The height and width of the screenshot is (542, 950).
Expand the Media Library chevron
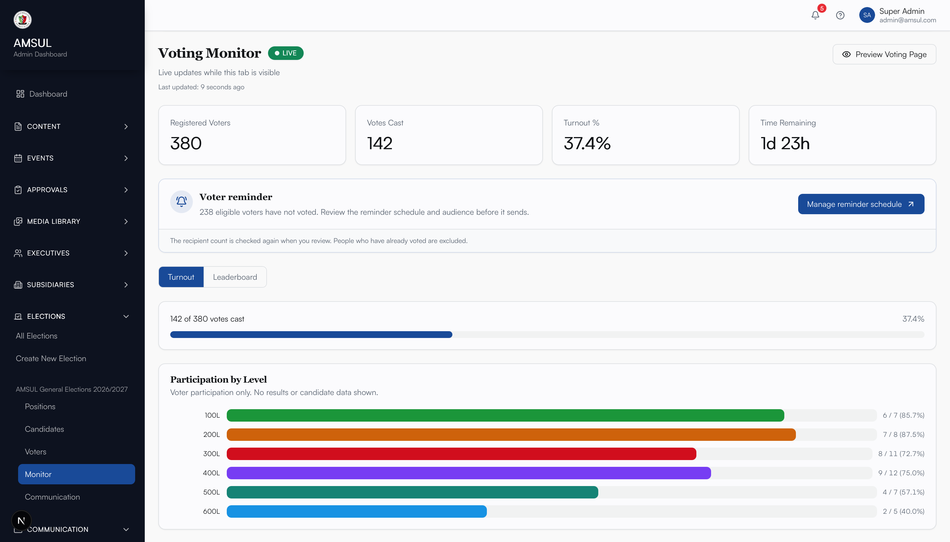(126, 222)
